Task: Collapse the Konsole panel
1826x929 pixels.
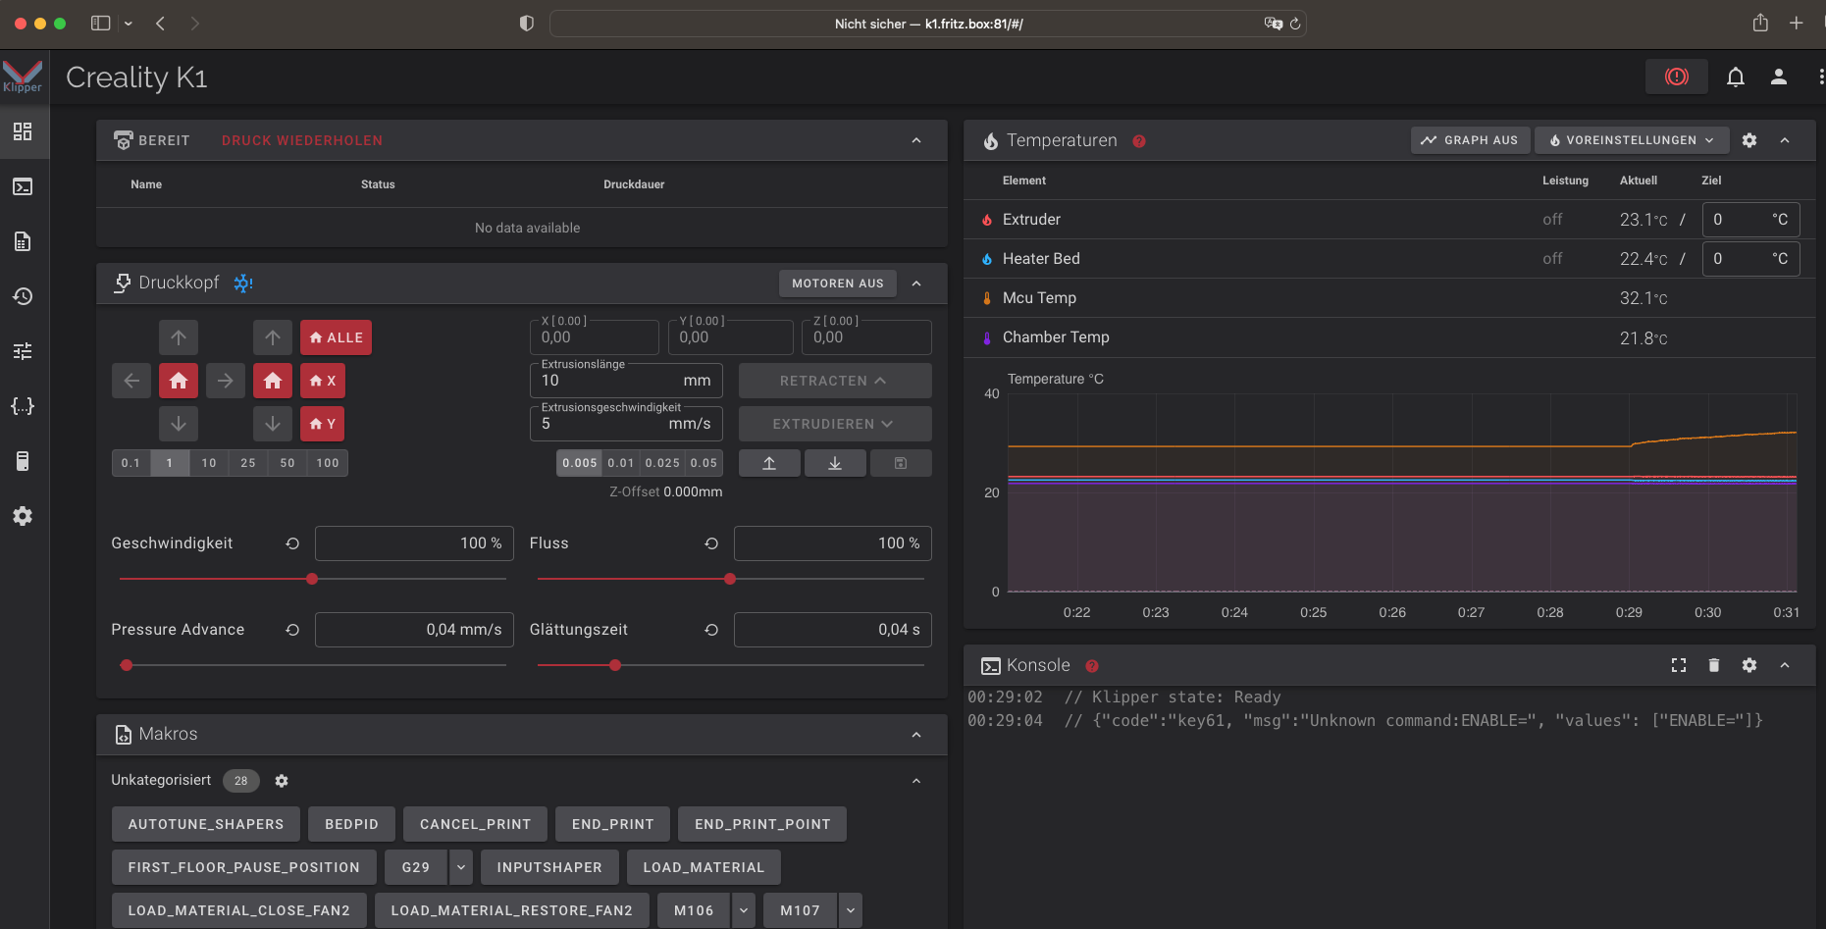Action: pyautogui.click(x=1785, y=665)
